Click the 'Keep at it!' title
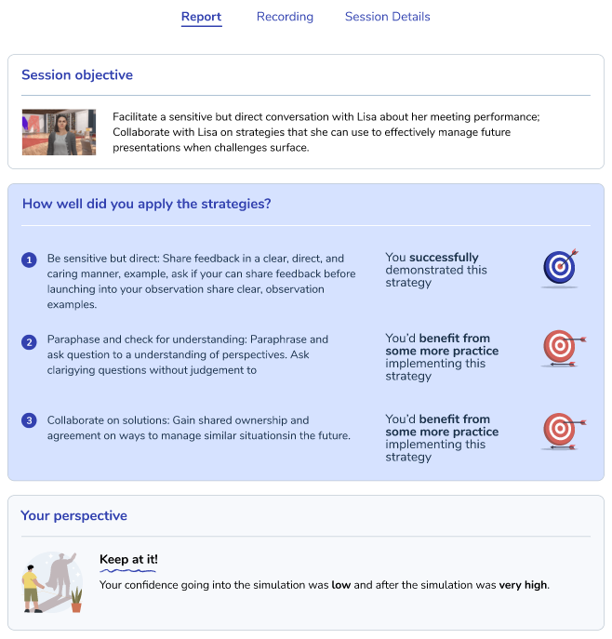The image size is (612, 639). tap(128, 559)
